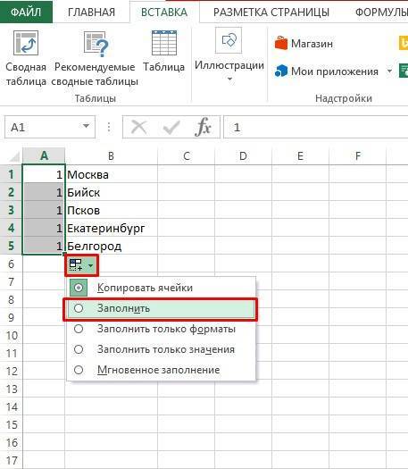This screenshot has height=469, width=408.
Task: Open the Магазин add-ins store
Action: [304, 44]
